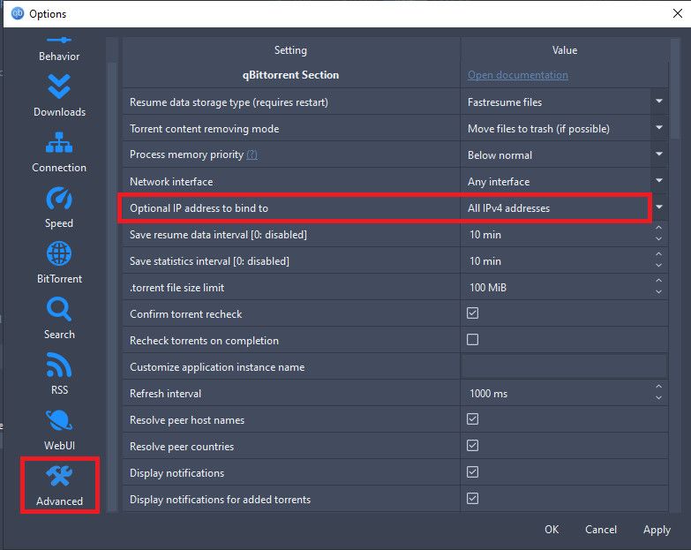The width and height of the screenshot is (691, 550).
Task: Open the WebUI settings icon
Action: coord(59,420)
